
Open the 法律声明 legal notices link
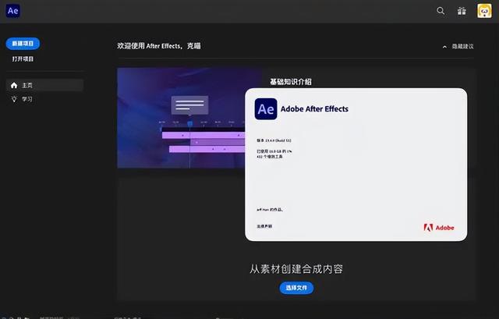[264, 226]
